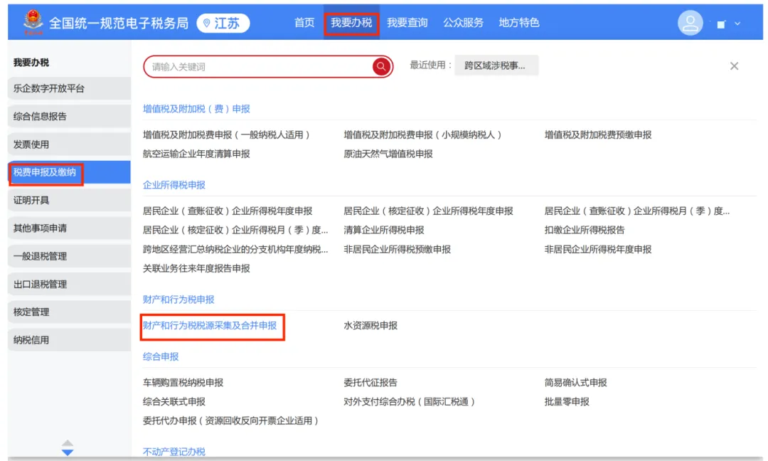This screenshot has width=768, height=461.
Task: Click the 江苏 location pin selector
Action: point(223,22)
